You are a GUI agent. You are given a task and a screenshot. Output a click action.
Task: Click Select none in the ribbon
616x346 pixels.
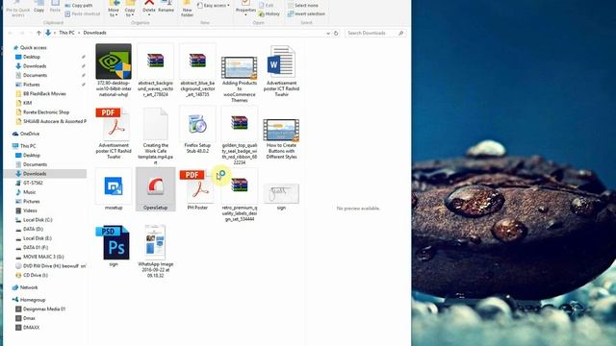302,6
